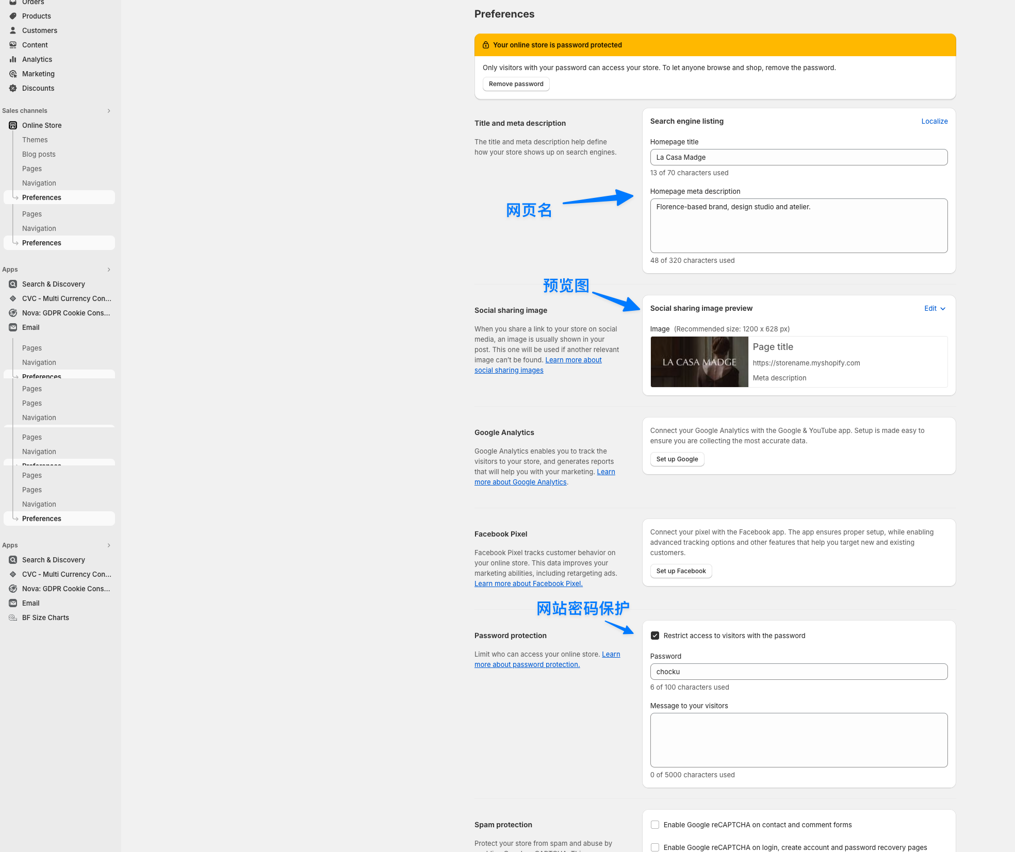Open the Edit dropdown for social image
The height and width of the screenshot is (852, 1015).
[x=935, y=308]
